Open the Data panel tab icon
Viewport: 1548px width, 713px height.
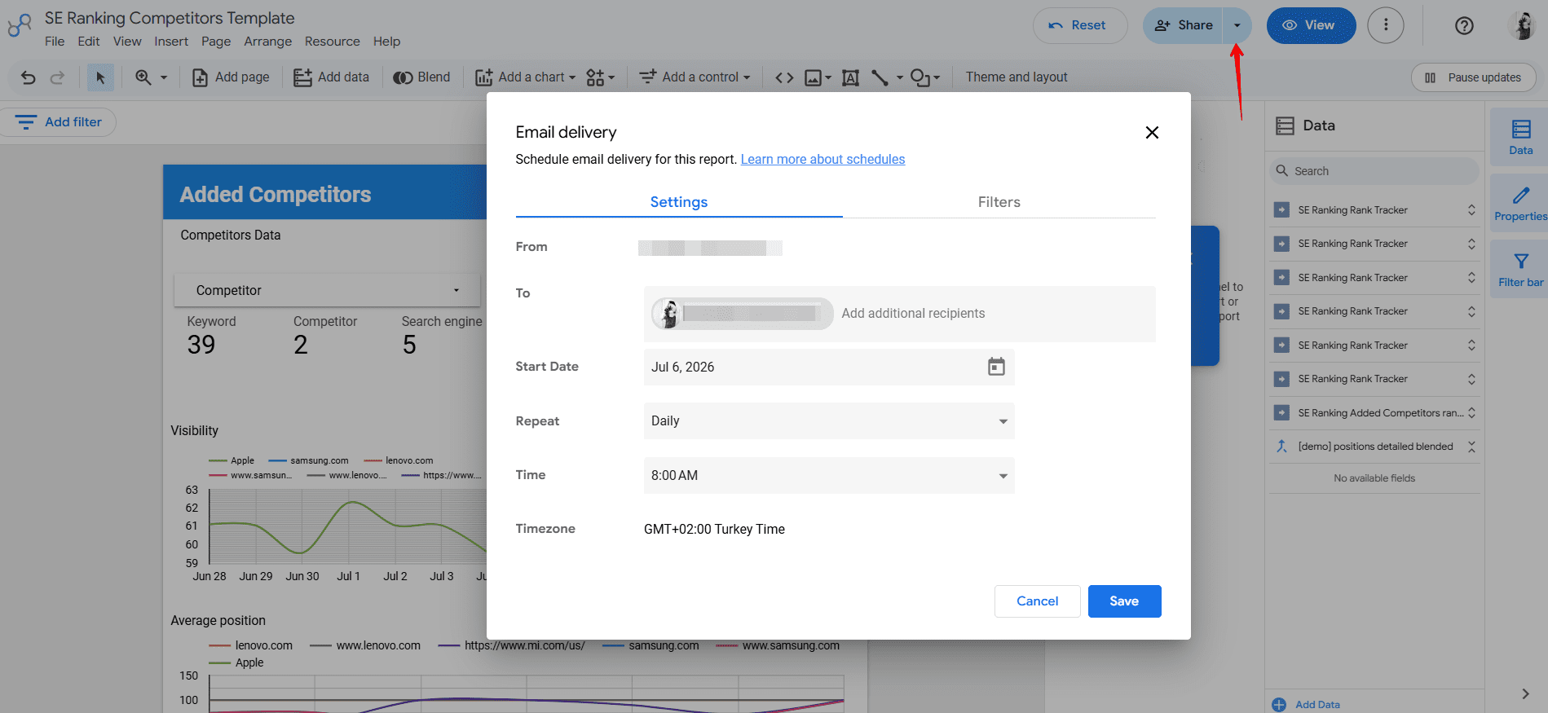pyautogui.click(x=1520, y=137)
